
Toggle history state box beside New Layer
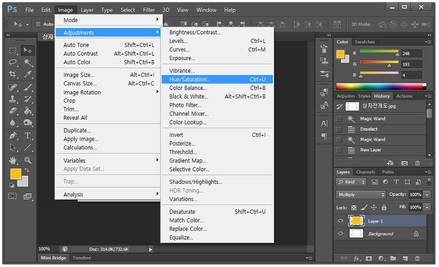[339, 150]
